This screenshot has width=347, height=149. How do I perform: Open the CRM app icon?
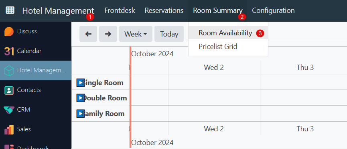[x=9, y=110]
